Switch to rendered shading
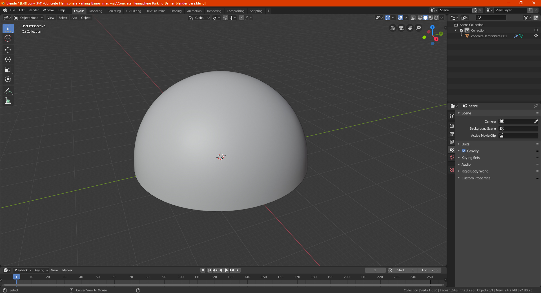Viewport: 541px width, 293px height. tap(436, 18)
